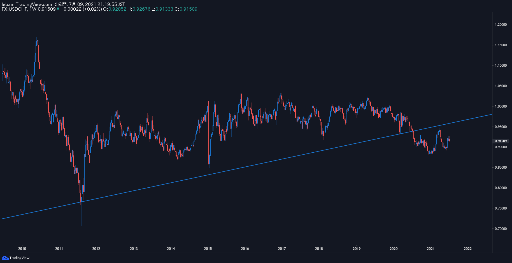The image size is (512, 263).
Task: Click the 0.95000 price scale label
Action: point(501,127)
